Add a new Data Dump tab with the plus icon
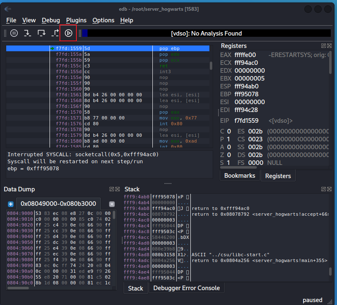Screen dimensions: 337x305 tap(11, 204)
